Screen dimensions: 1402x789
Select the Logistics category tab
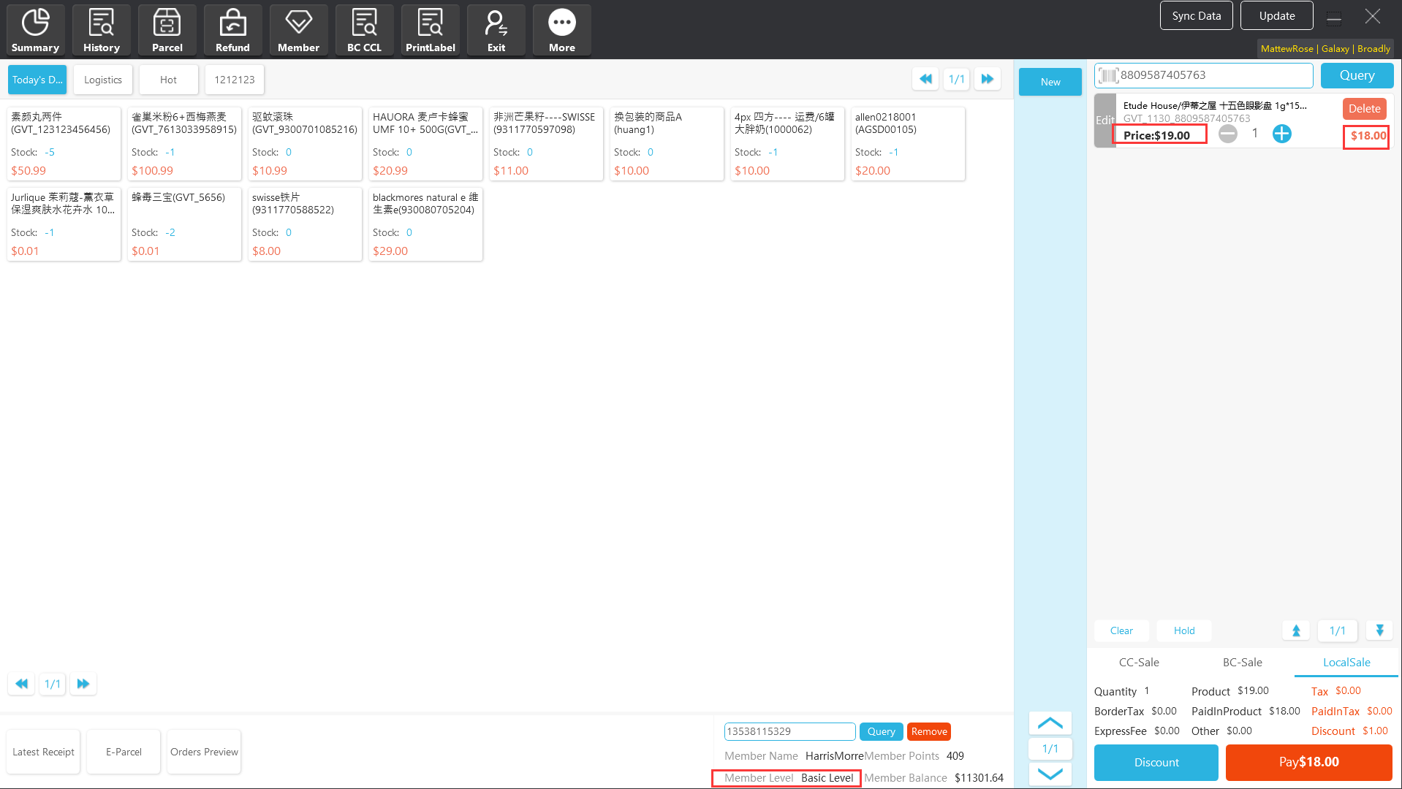[x=103, y=80]
